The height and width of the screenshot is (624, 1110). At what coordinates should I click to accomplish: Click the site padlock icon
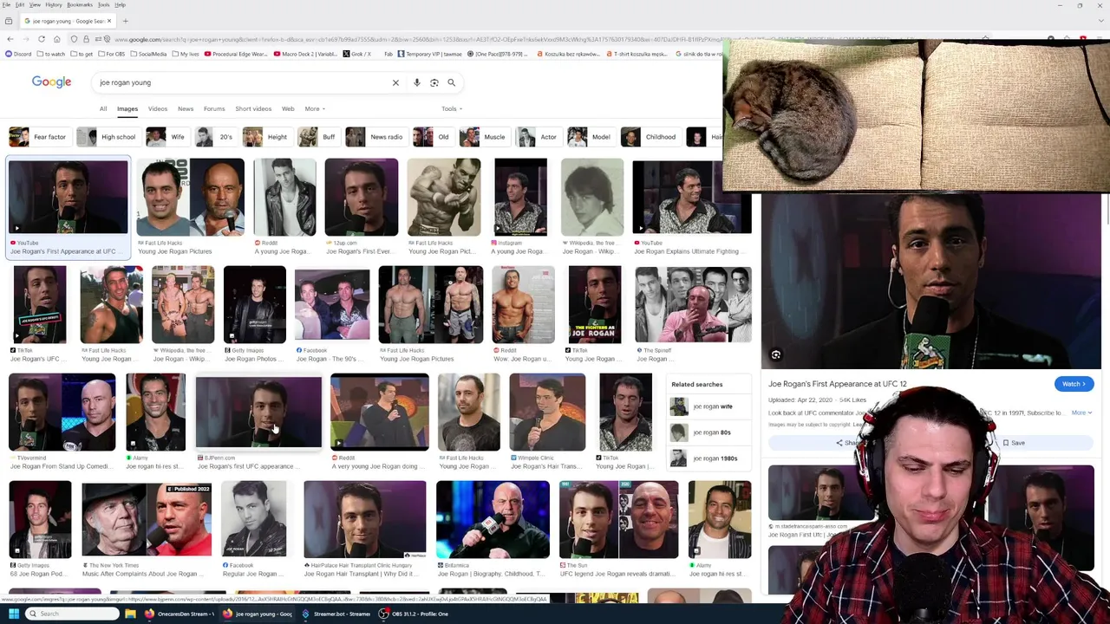(x=85, y=39)
